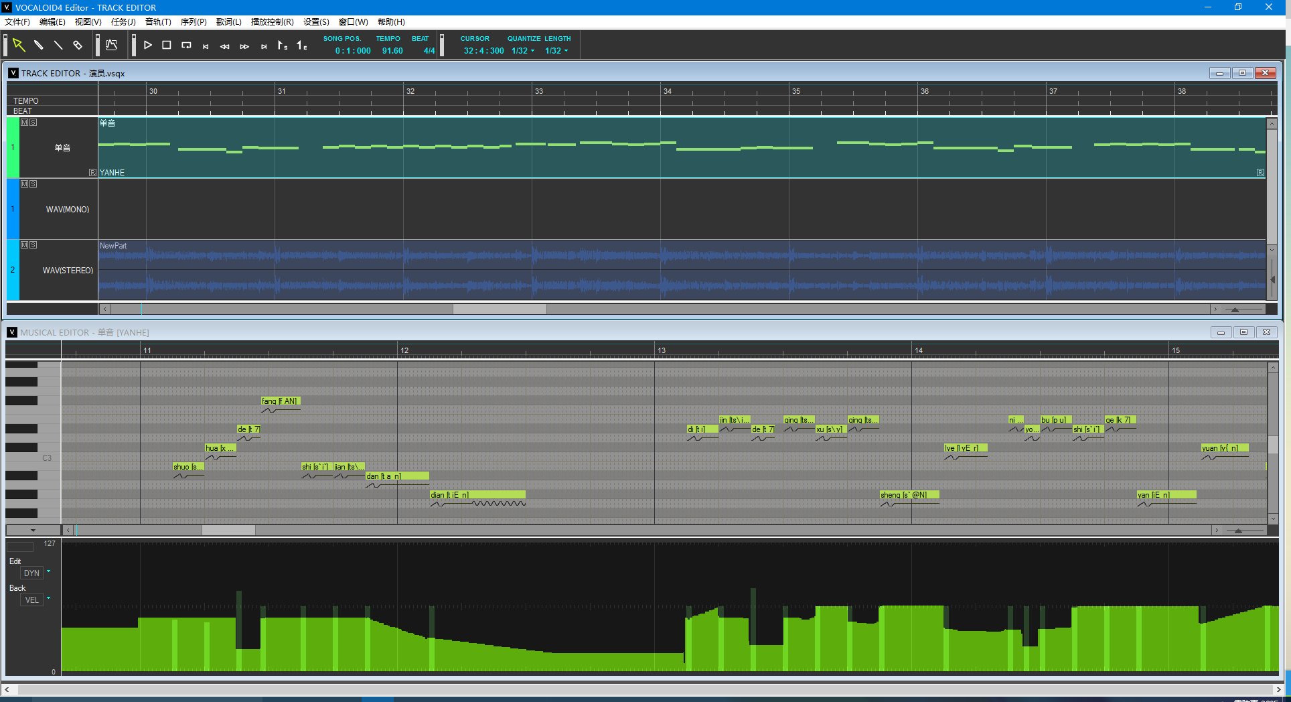Open the 编辑(E) menu

(x=52, y=22)
